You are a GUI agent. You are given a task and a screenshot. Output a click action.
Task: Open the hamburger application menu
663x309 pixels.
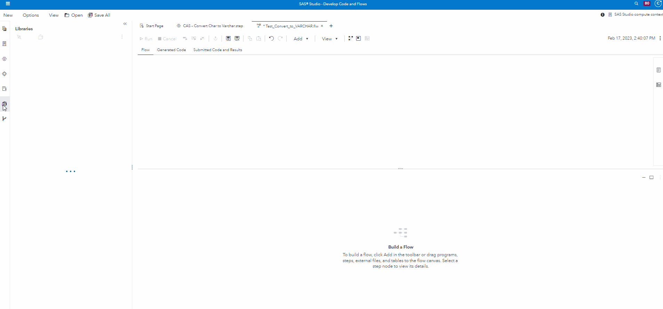click(x=8, y=4)
